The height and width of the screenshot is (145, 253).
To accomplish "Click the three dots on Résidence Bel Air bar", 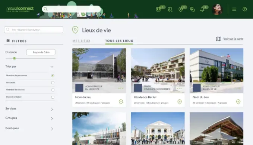I will tap(179, 88).
